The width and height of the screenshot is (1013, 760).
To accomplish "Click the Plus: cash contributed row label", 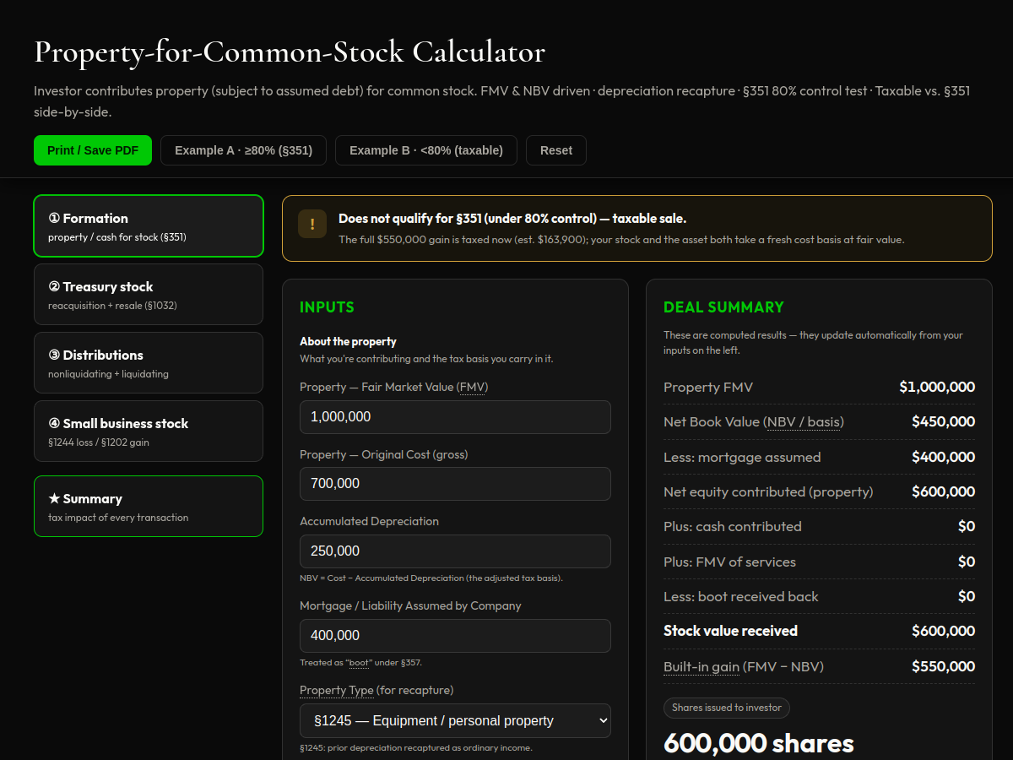I will click(733, 527).
